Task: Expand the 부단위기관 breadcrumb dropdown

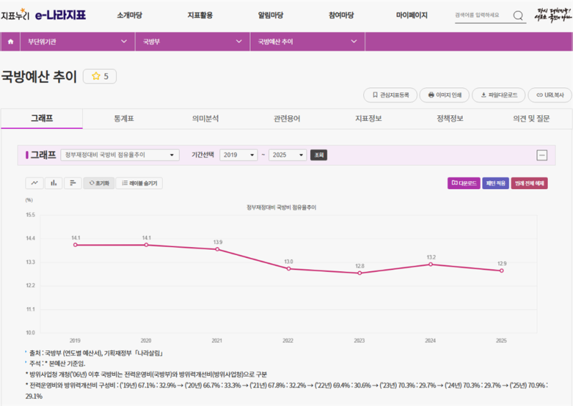Action: click(77, 42)
